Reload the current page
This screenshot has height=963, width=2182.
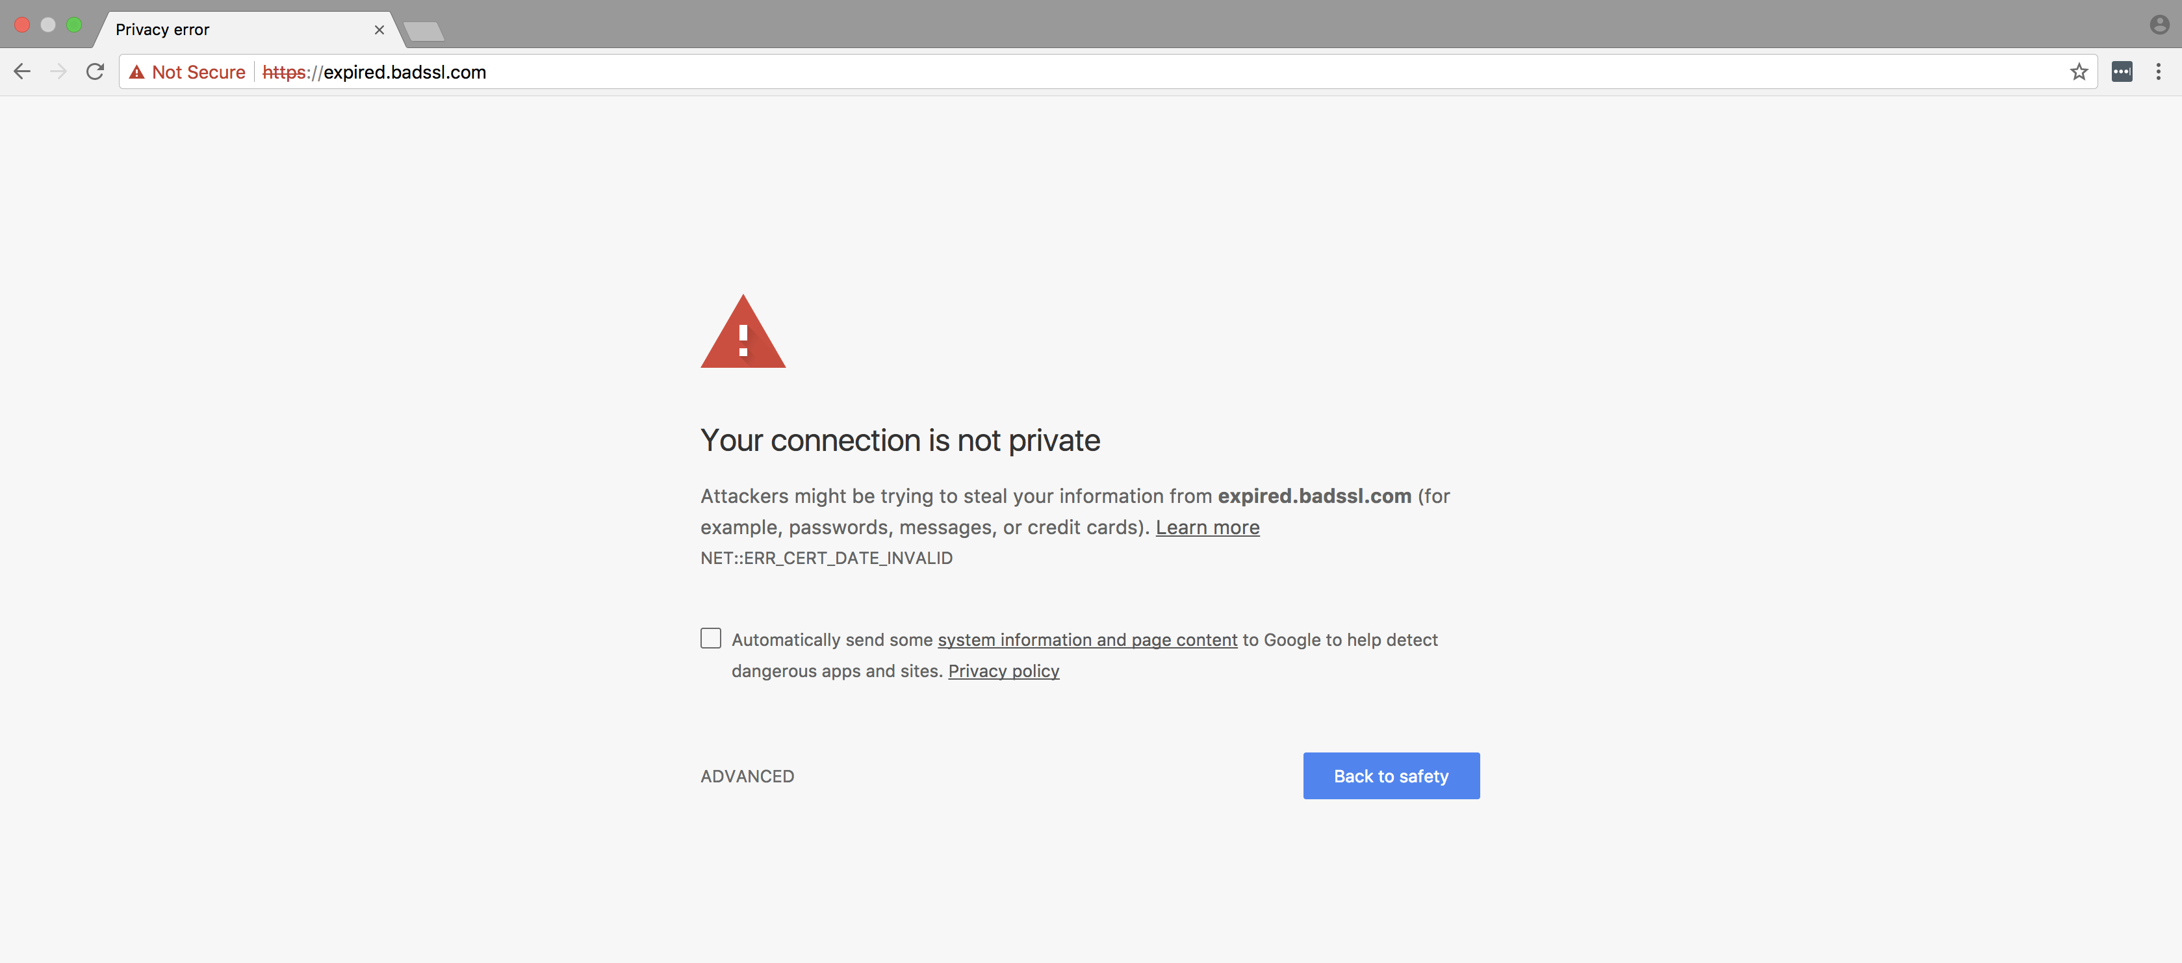coord(94,72)
